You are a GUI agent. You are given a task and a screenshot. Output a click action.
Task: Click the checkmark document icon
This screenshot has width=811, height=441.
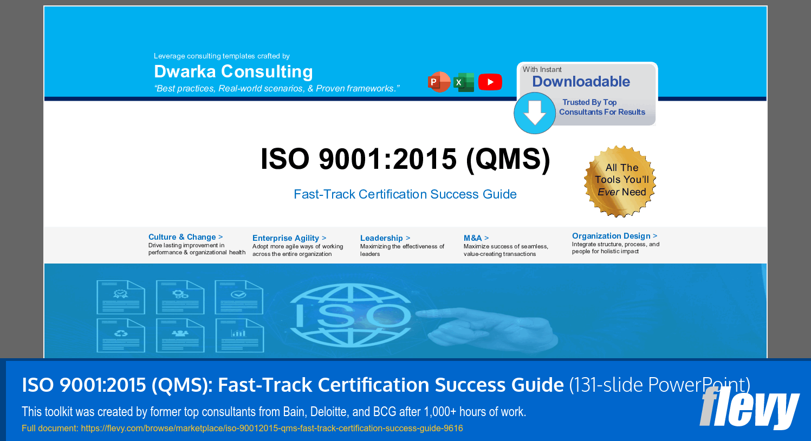tap(239, 297)
